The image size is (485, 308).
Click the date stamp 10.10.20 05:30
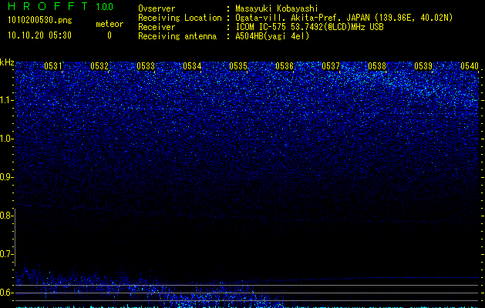[39, 35]
